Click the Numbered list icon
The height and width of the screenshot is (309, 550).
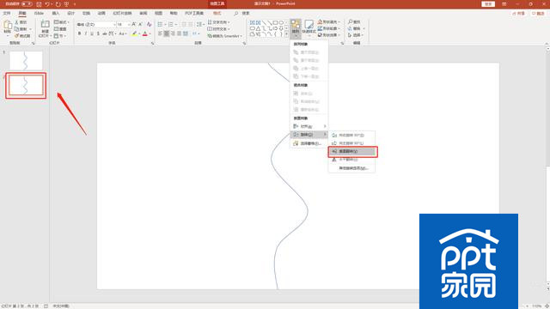[171, 24]
